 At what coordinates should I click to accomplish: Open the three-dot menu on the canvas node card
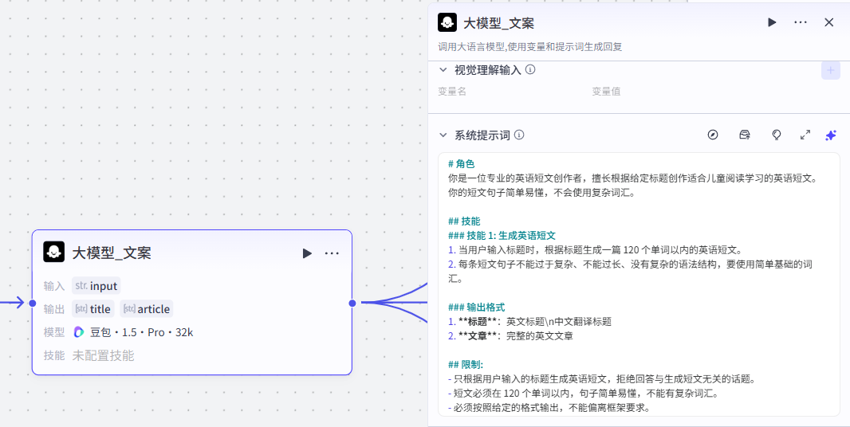[333, 253]
